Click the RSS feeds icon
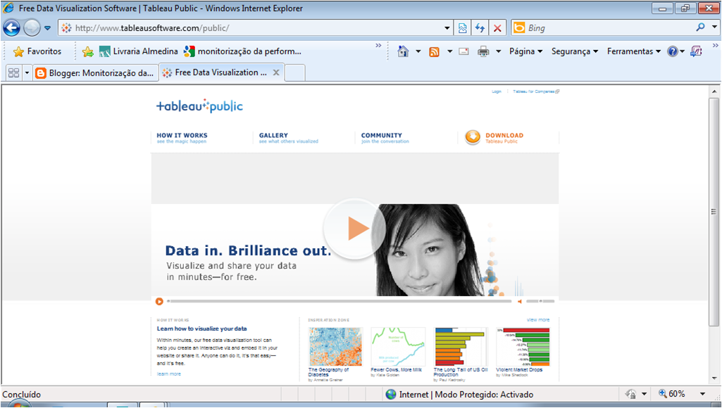The height and width of the screenshot is (408, 722). [434, 51]
